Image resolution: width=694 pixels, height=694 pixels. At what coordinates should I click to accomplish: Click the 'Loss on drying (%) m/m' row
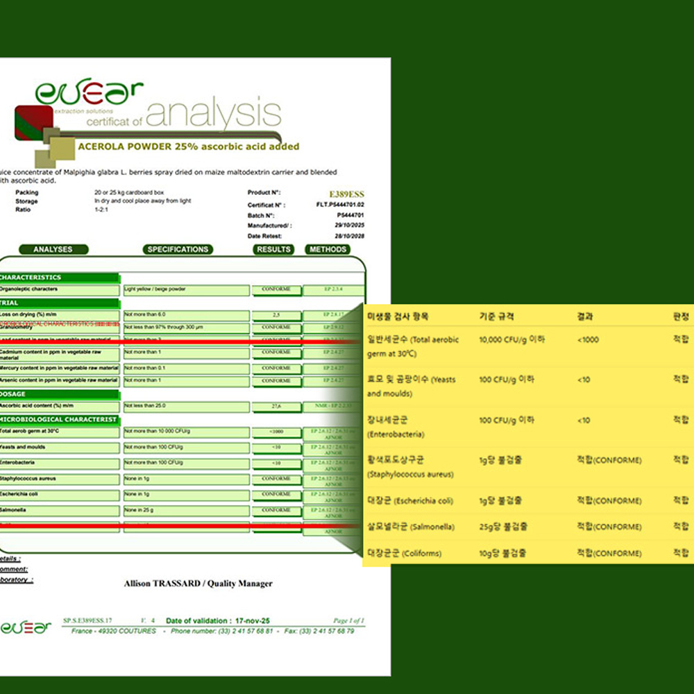[x=59, y=315]
